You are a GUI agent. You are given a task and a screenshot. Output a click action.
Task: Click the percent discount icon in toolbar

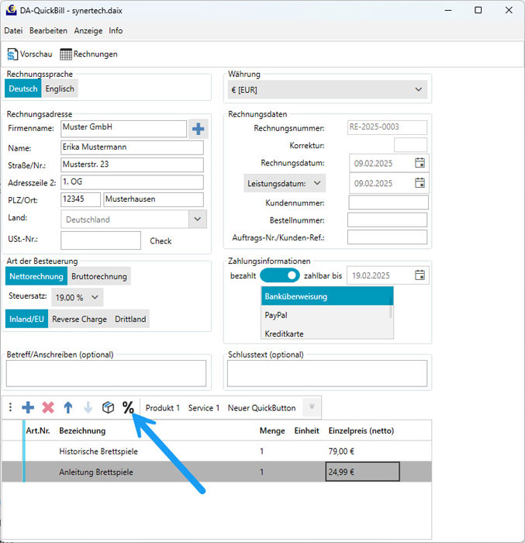(x=128, y=407)
